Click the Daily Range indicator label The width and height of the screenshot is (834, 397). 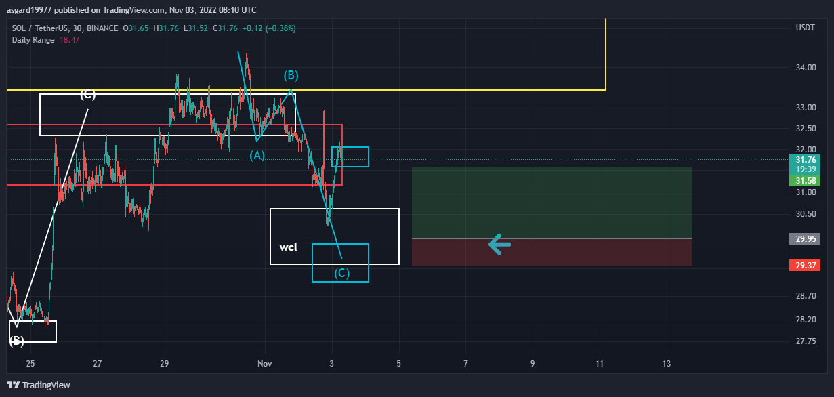pos(35,40)
